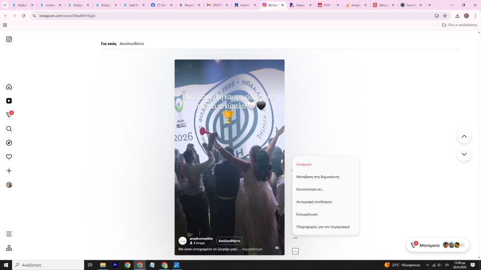Screen dimensions: 481x270
Task: Open direct messages in left sidebar
Action: 9,114
